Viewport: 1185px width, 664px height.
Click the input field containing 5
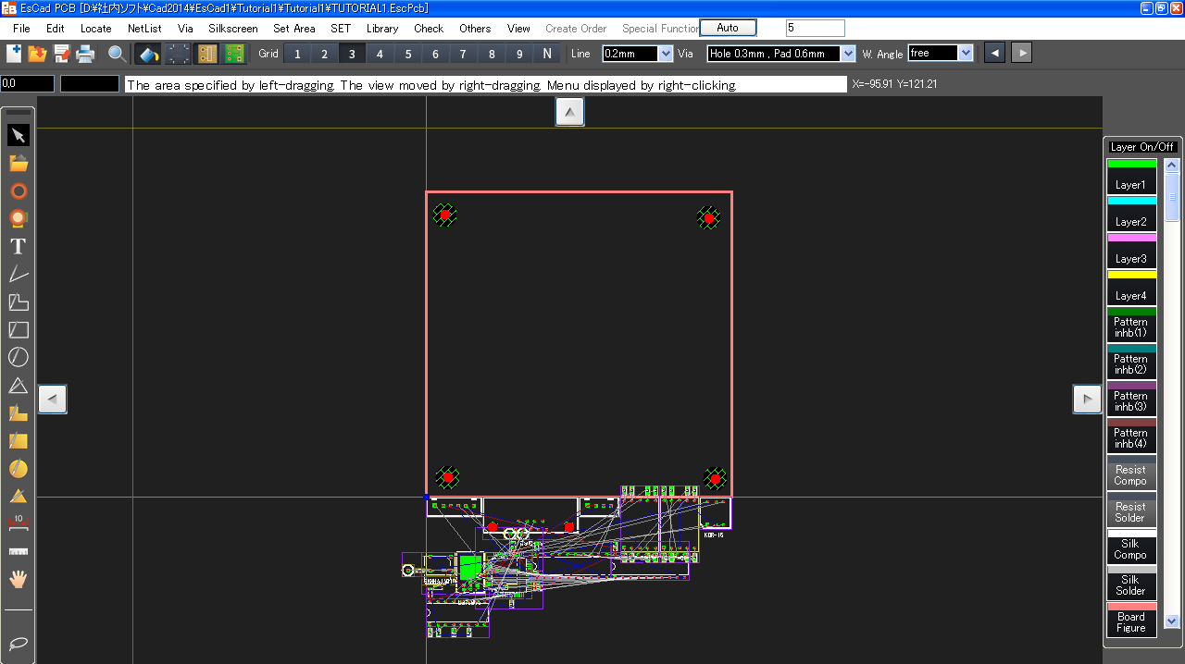point(816,28)
